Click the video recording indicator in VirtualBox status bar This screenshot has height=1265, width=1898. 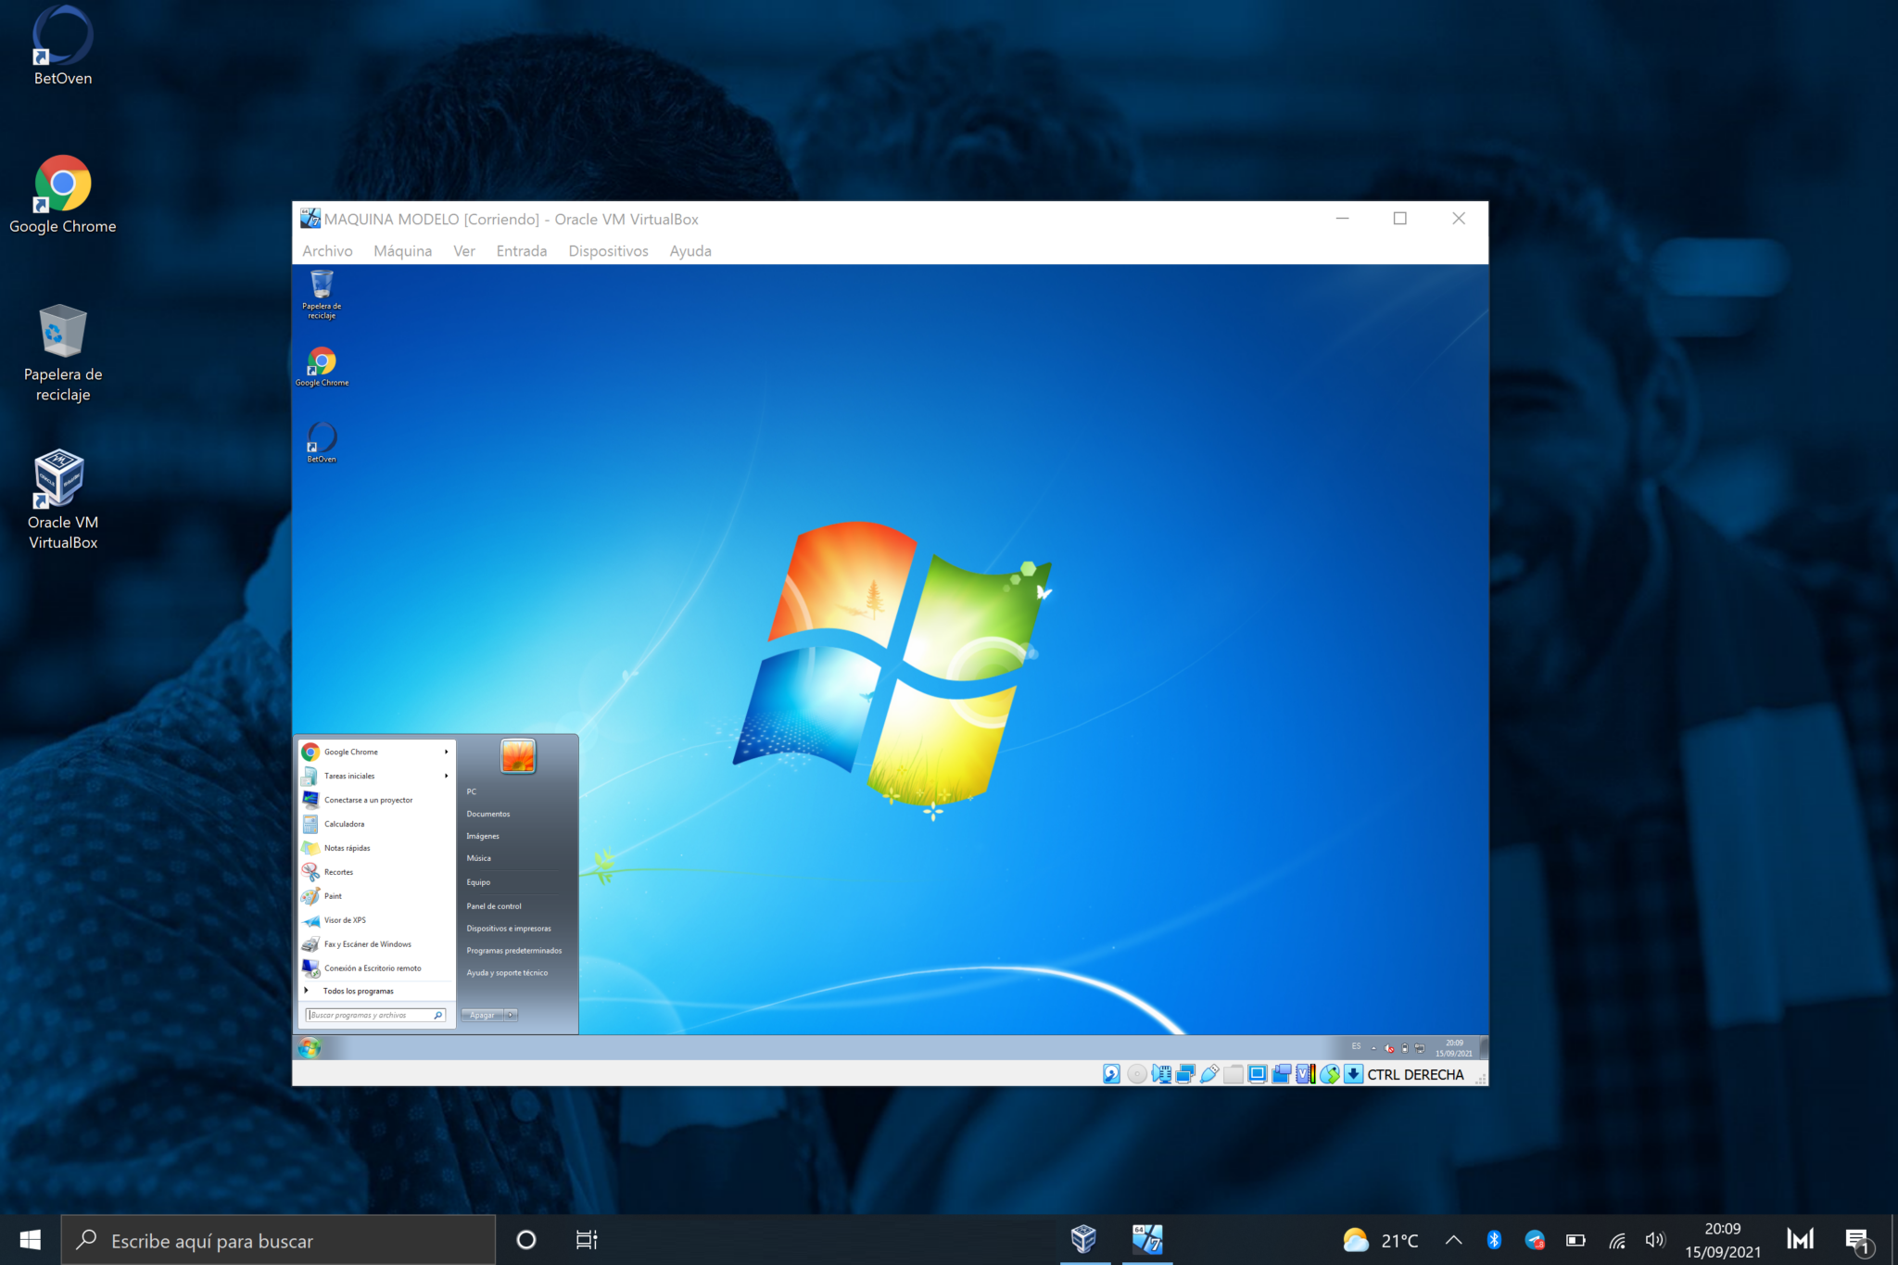1282,1074
